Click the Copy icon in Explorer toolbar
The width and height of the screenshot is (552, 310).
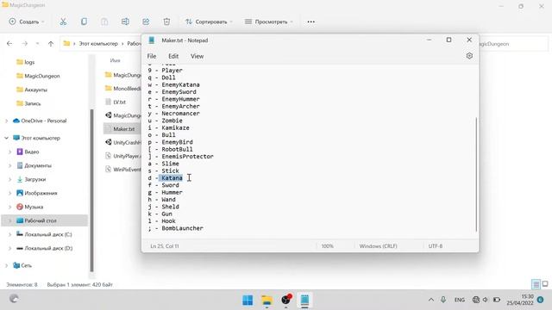click(84, 22)
